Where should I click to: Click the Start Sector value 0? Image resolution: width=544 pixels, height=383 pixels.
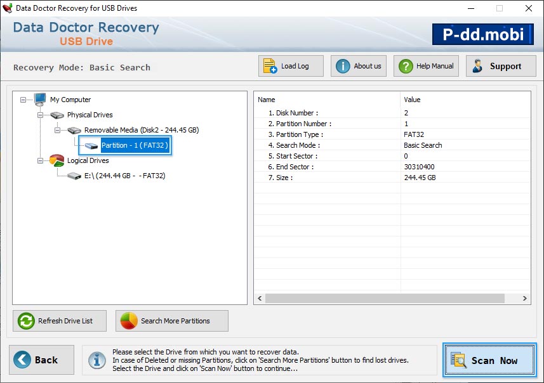click(x=406, y=156)
